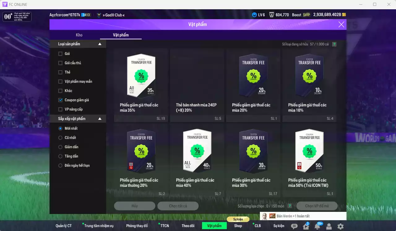Enable the Gói cầu thủ checkbox
Image resolution: width=396 pixels, height=231 pixels.
pyautogui.click(x=60, y=63)
